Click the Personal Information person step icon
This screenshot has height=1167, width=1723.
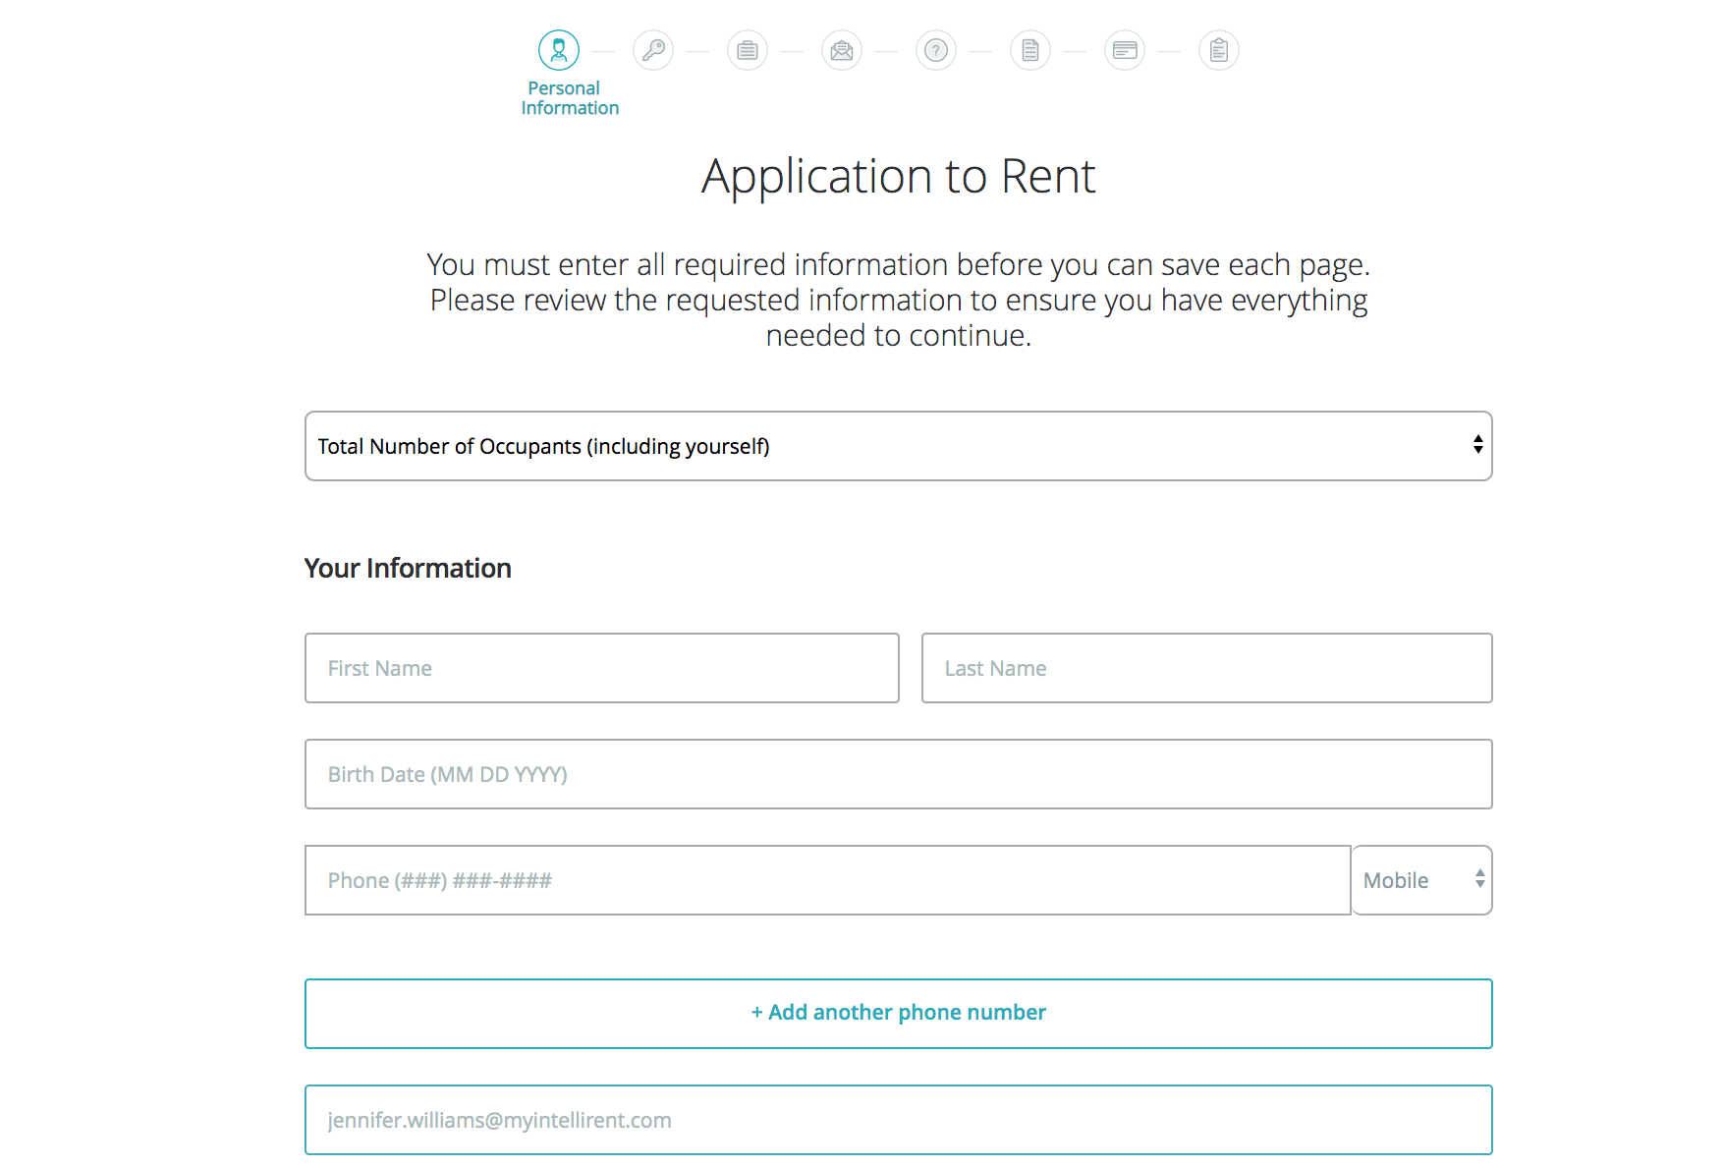[x=559, y=50]
